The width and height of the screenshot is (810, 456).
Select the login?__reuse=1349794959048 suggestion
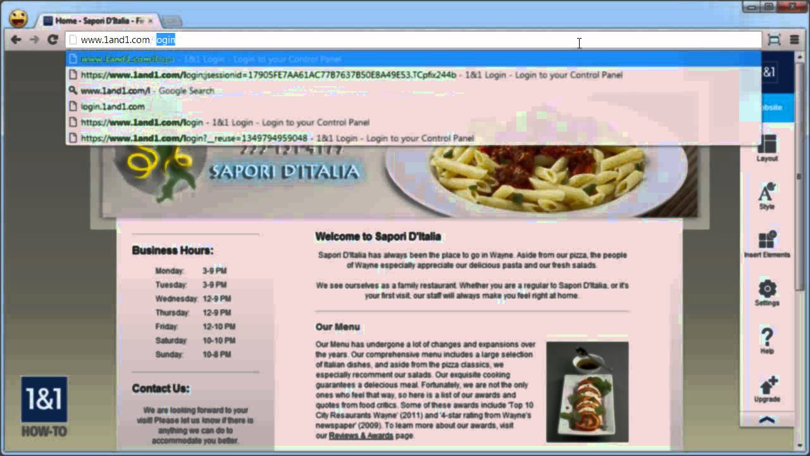[413, 138]
